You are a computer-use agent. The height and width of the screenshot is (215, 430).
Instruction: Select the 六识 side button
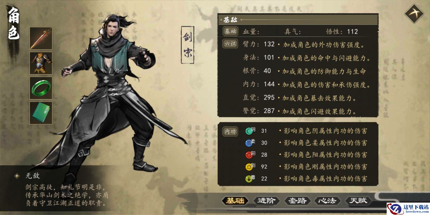click(x=230, y=44)
